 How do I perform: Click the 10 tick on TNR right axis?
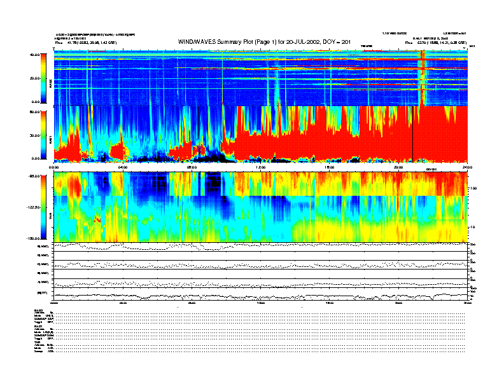pos(472,228)
